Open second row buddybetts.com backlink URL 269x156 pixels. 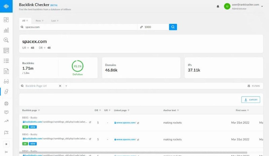(55, 139)
